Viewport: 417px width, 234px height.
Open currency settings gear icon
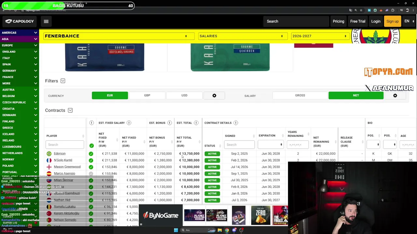pyautogui.click(x=214, y=96)
